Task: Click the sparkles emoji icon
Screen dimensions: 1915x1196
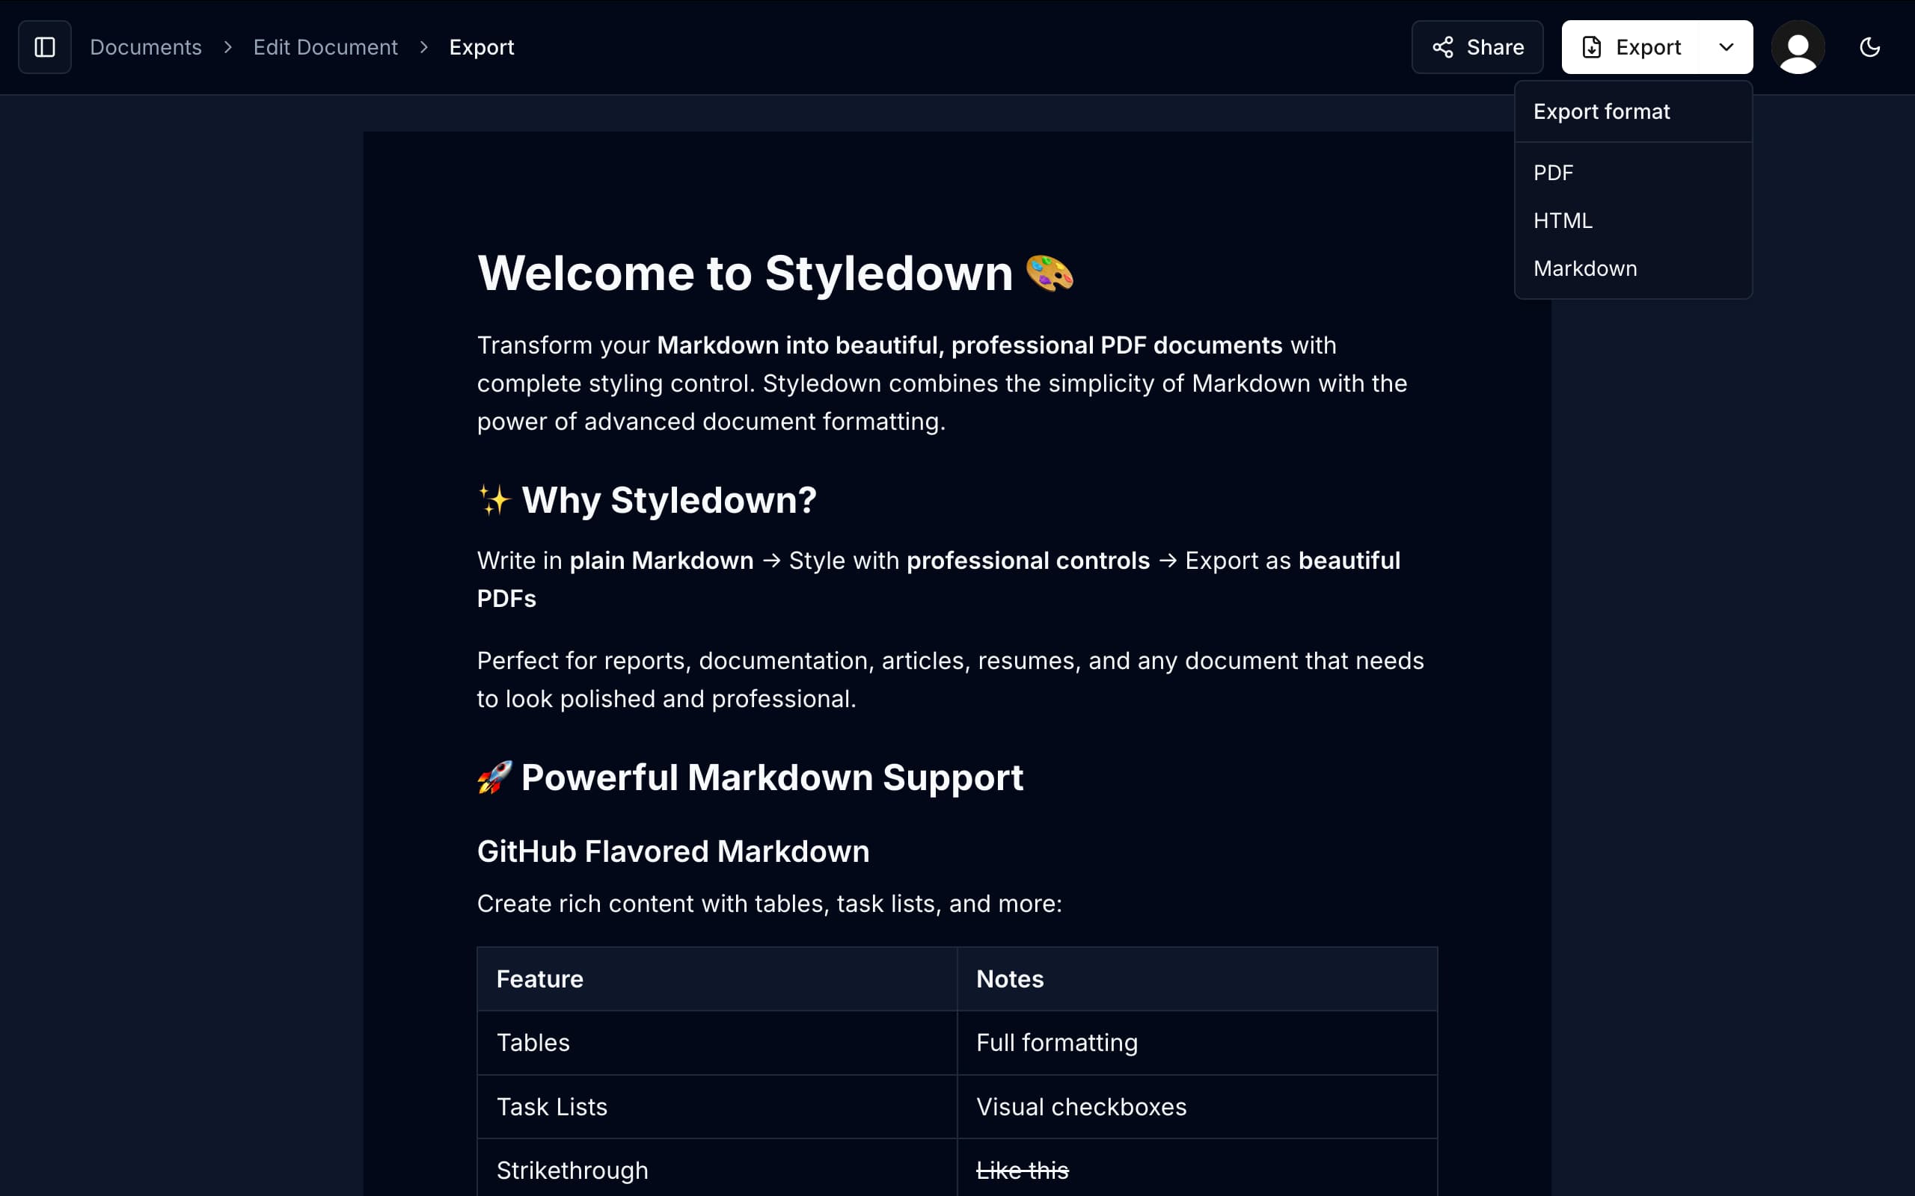Action: (494, 500)
